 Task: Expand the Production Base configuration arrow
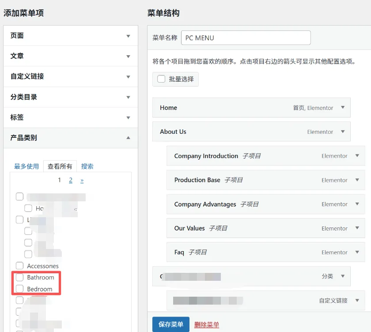tap(357, 180)
